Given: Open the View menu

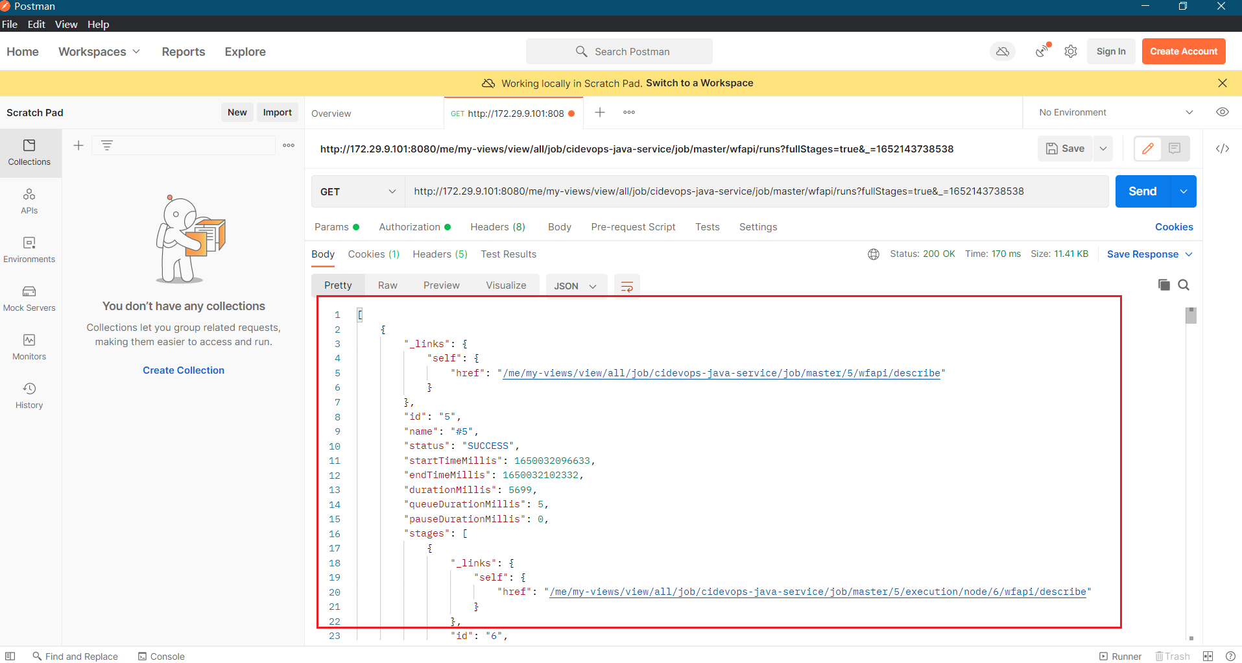Looking at the screenshot, I should 66,24.
